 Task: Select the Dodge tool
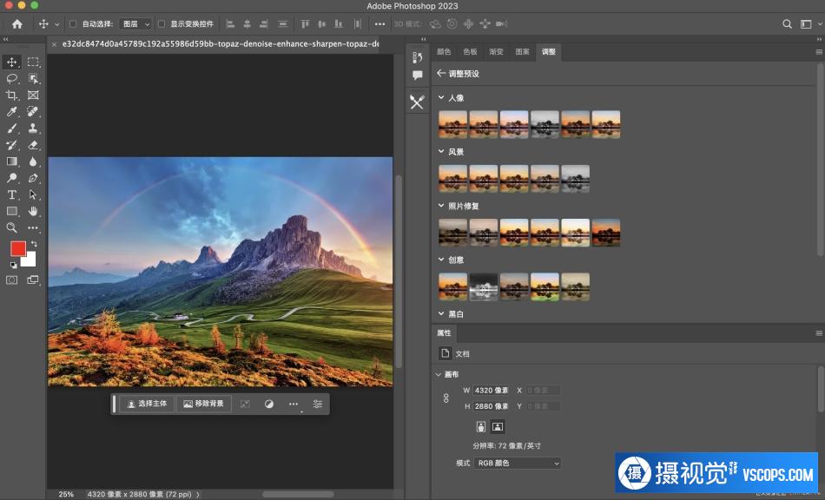11,178
